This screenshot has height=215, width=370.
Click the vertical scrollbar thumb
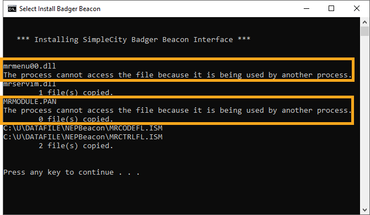[x=364, y=31]
